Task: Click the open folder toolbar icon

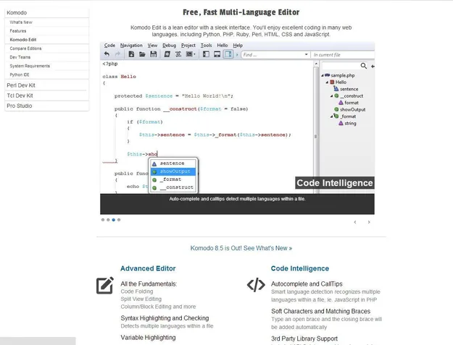Action: tap(142, 54)
